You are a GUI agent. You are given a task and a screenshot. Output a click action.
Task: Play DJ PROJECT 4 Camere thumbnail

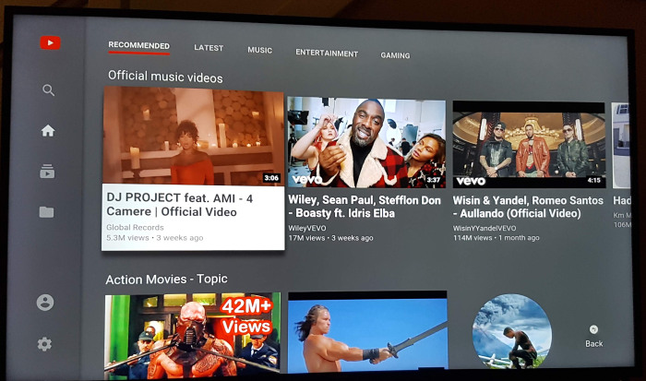tap(193, 136)
